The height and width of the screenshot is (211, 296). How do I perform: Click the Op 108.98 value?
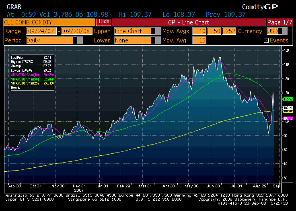(x=92, y=14)
